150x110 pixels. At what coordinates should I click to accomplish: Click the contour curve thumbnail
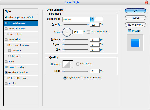pos(66,64)
